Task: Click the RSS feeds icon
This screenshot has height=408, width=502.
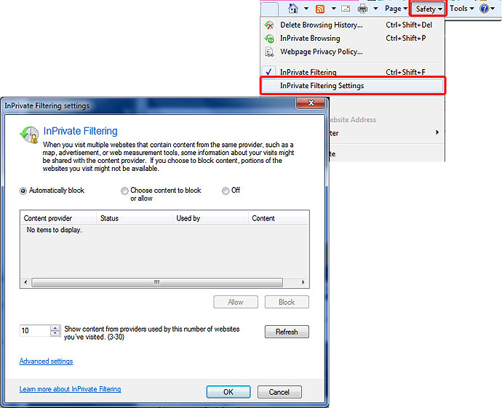Action: click(x=319, y=9)
